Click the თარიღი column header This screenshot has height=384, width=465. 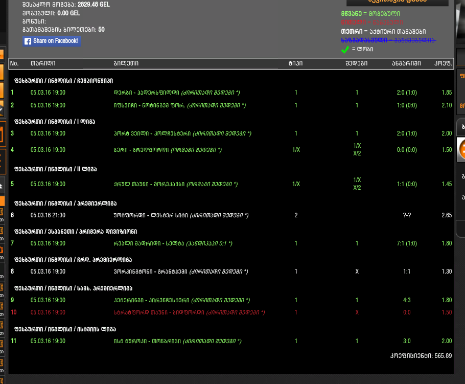click(x=43, y=63)
